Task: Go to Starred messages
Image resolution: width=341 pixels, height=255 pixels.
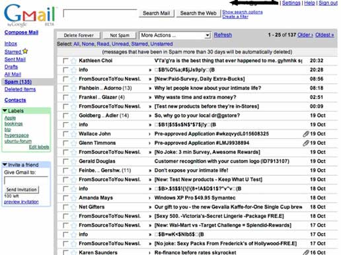Action: tap(13, 52)
